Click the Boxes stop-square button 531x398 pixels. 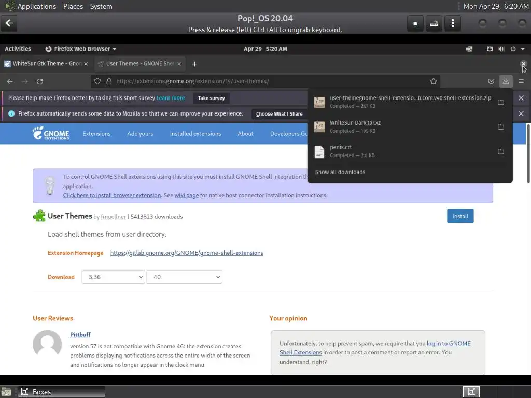[x=415, y=23]
